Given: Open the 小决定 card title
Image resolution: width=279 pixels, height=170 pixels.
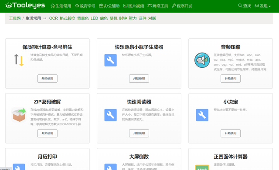Looking at the screenshot, I should 231,102.
